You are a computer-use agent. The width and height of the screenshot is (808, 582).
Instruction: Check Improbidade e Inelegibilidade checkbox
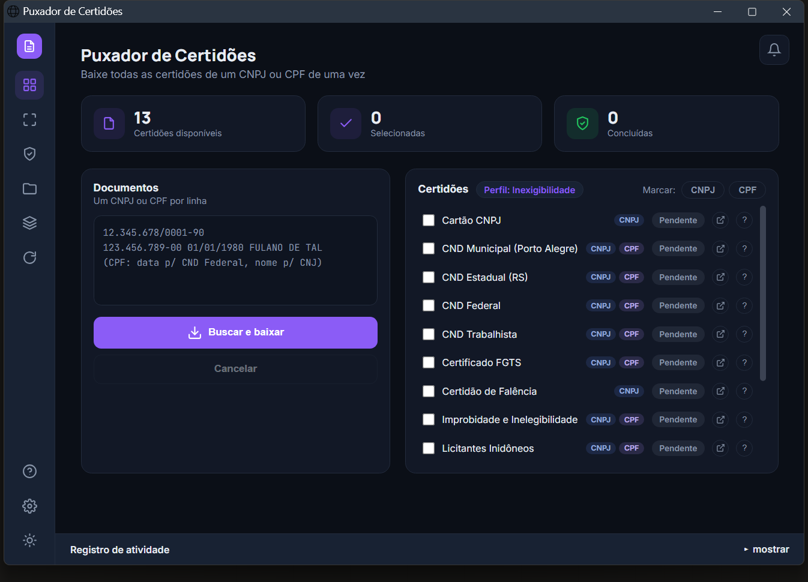tap(429, 419)
